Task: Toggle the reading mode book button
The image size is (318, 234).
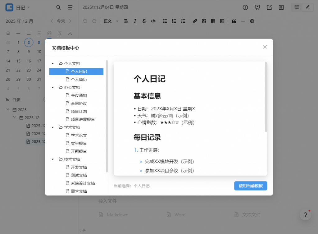Action: 297,7
